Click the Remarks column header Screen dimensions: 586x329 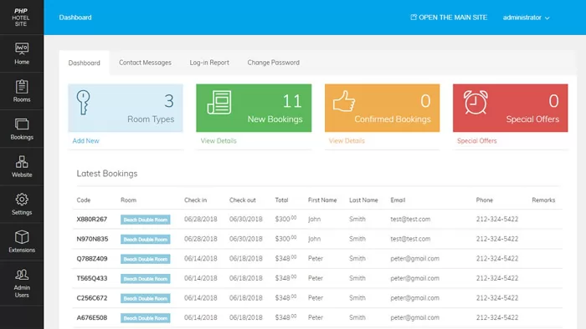tap(543, 200)
